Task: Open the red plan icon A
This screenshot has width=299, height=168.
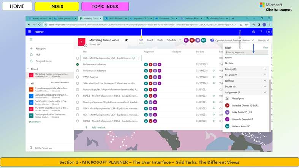Action: [x=81, y=42]
